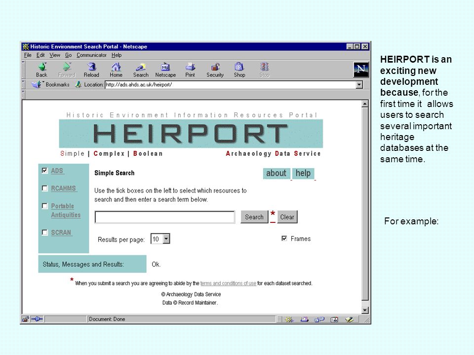Click the page scrollbar up arrow

365,104
